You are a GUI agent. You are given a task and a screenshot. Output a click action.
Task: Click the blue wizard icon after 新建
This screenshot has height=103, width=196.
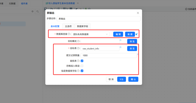[137, 34]
